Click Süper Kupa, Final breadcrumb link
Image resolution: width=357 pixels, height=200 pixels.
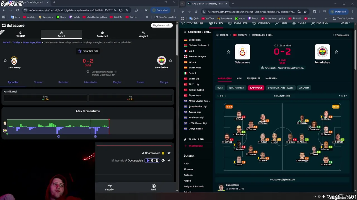coord(32,42)
